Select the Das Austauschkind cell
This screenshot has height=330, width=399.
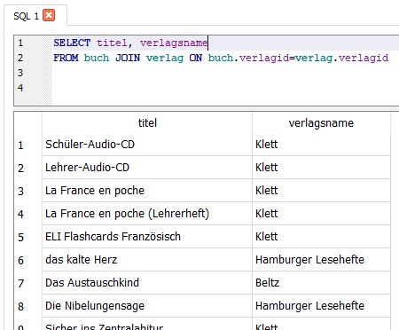click(x=147, y=283)
